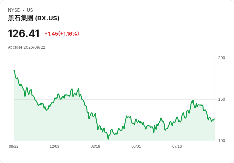Click the US market label
The height and width of the screenshot is (163, 234).
(30, 10)
